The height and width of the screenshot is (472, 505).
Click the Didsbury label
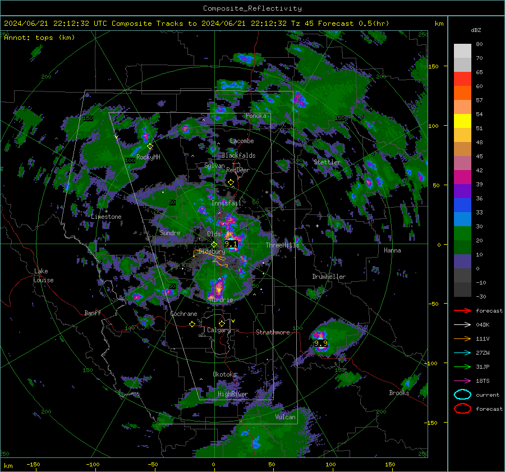click(x=212, y=251)
